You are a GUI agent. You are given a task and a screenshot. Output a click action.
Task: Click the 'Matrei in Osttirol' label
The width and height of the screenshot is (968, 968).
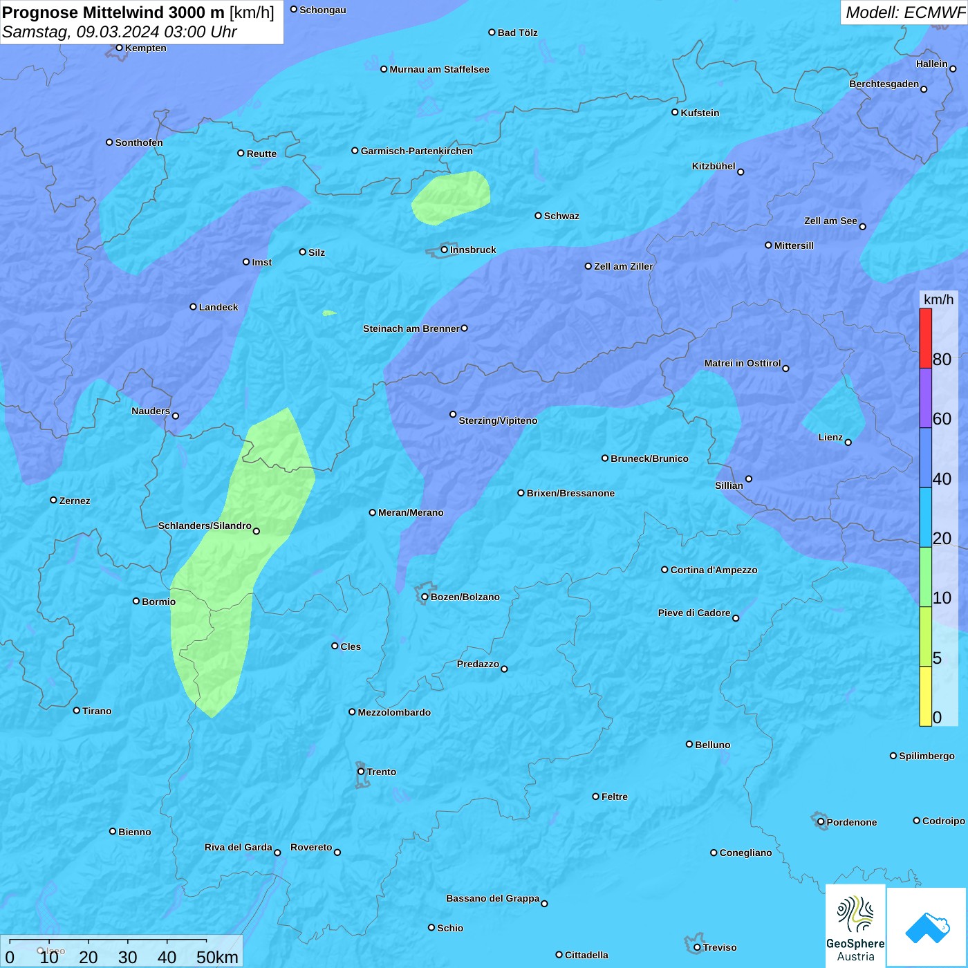(743, 363)
